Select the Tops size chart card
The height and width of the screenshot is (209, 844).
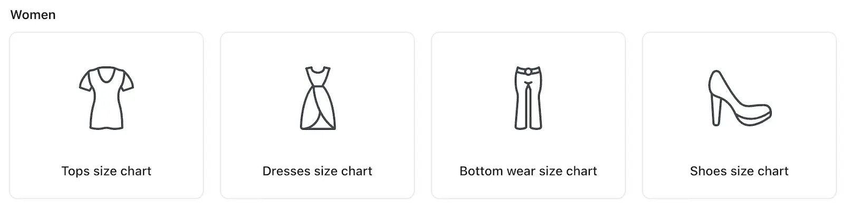(x=106, y=115)
